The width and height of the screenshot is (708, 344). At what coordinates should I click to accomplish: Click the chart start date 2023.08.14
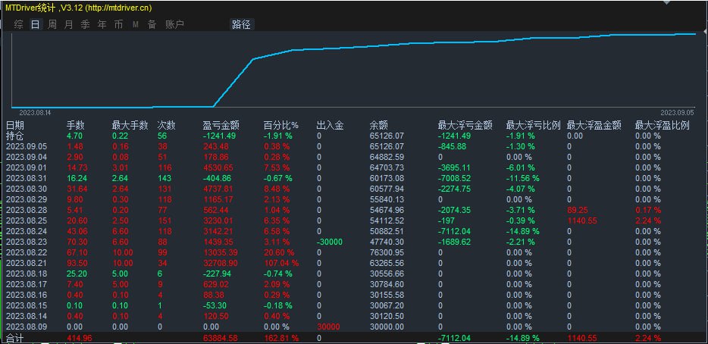[35, 112]
